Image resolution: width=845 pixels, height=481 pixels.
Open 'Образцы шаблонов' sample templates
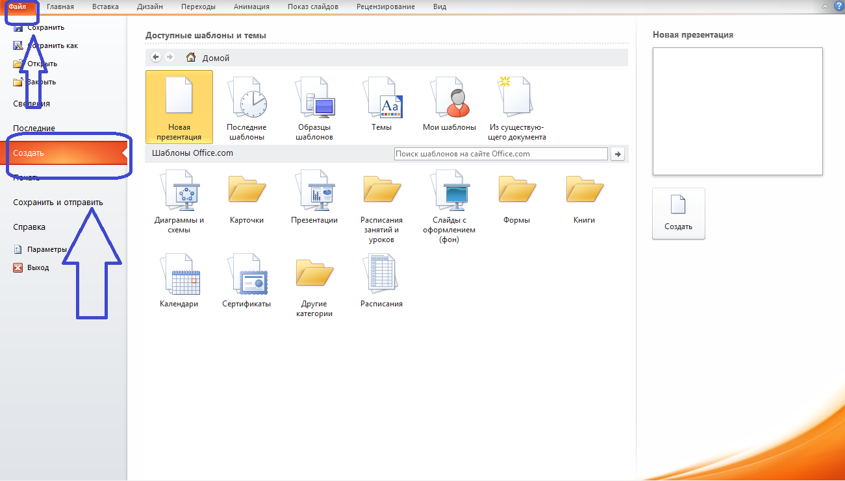point(314,107)
